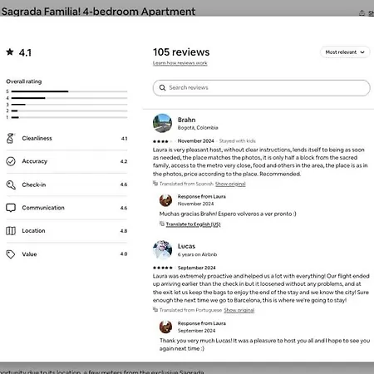Click translate icon beside Translated from Portuguese
The height and width of the screenshot is (374, 374).
point(155,309)
